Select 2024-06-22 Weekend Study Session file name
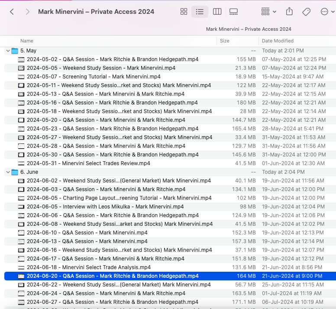The width and height of the screenshot is (336, 309). [x=119, y=285]
